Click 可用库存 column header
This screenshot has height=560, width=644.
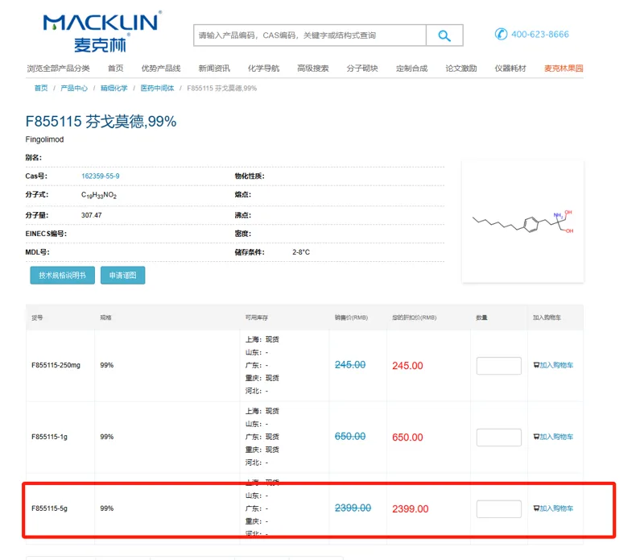(257, 317)
